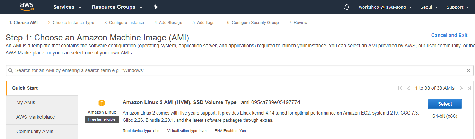
Task: Go to first page of AMIs
Action: click(400, 88)
